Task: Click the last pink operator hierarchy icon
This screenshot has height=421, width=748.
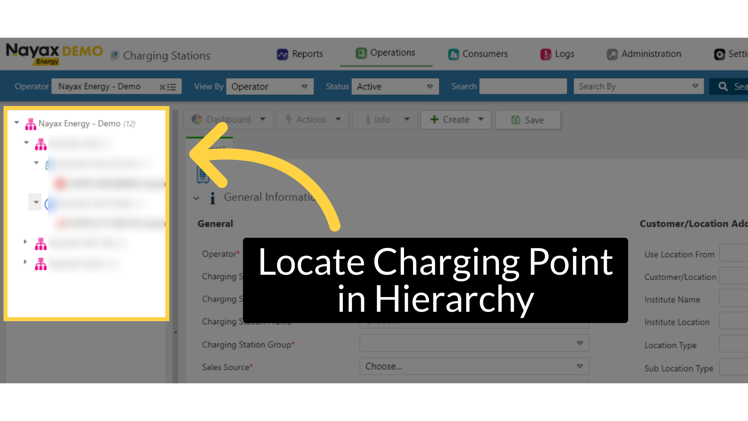Action: tap(41, 264)
